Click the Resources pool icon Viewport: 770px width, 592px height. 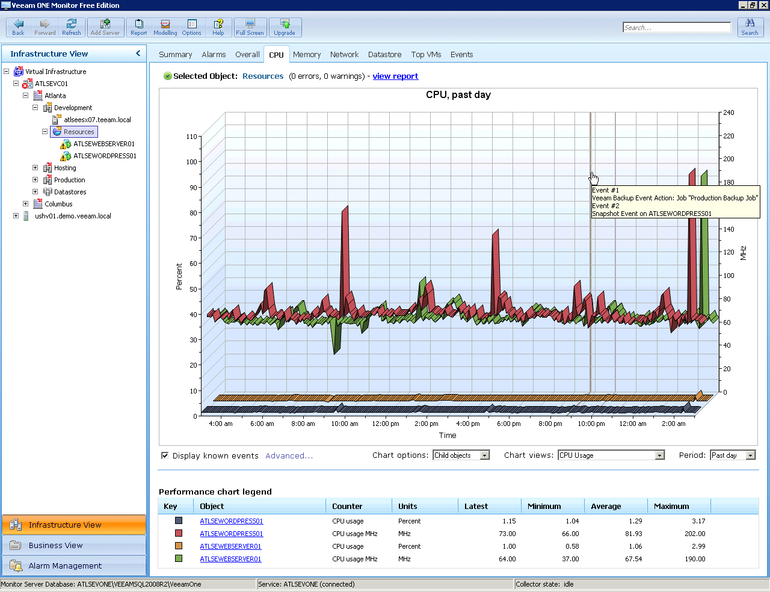(57, 132)
